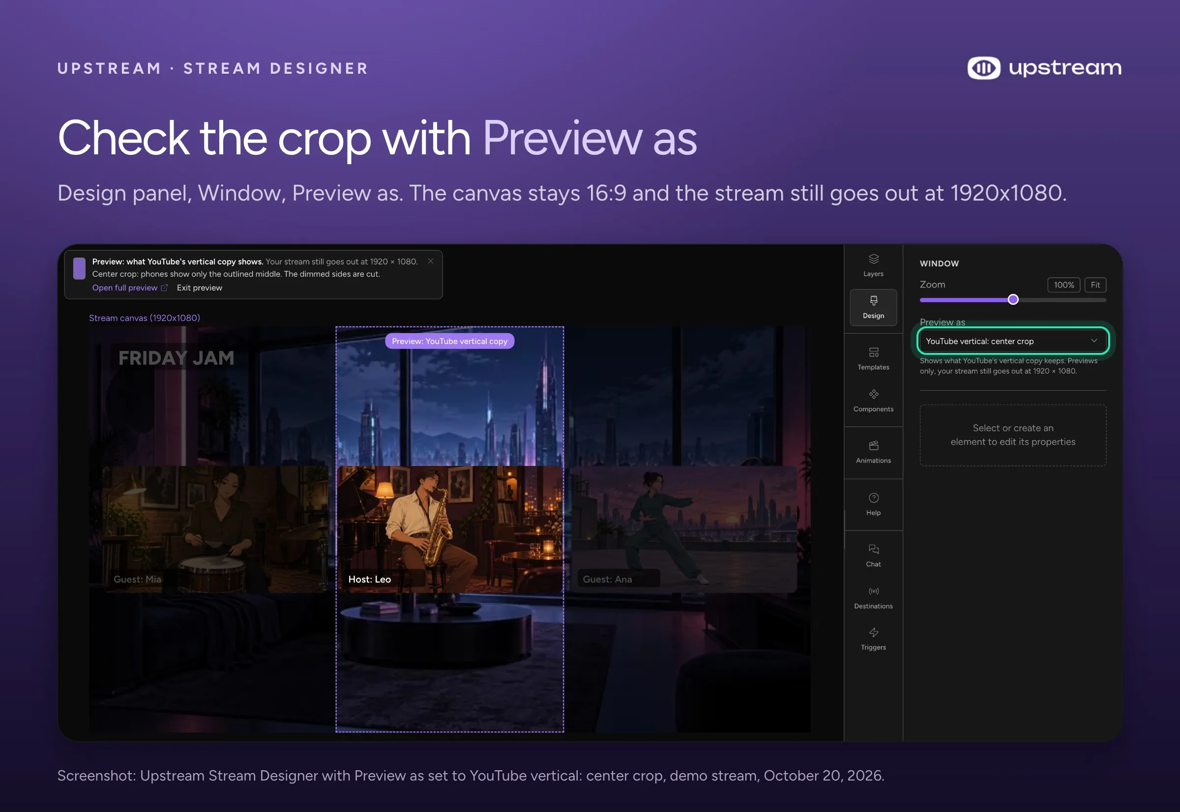Click the FRIDAY JAM title on canvas
Viewport: 1180px width, 812px height.
(176, 358)
